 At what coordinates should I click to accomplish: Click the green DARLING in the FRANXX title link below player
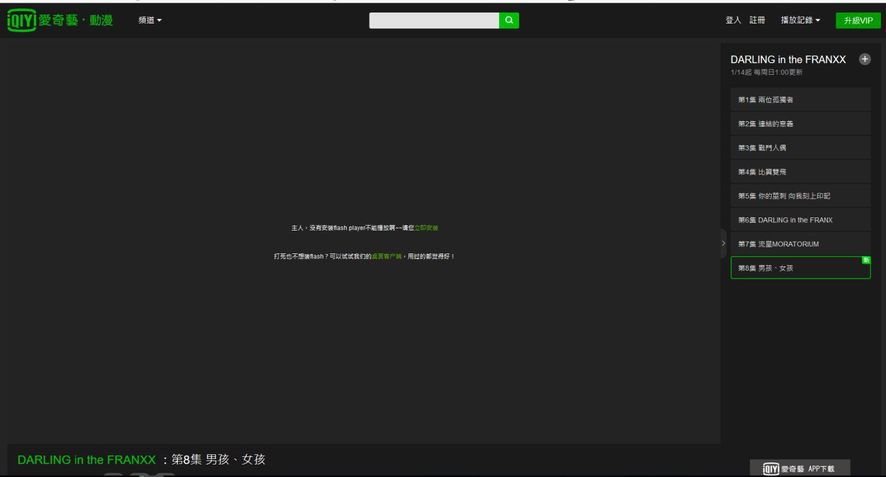87,460
